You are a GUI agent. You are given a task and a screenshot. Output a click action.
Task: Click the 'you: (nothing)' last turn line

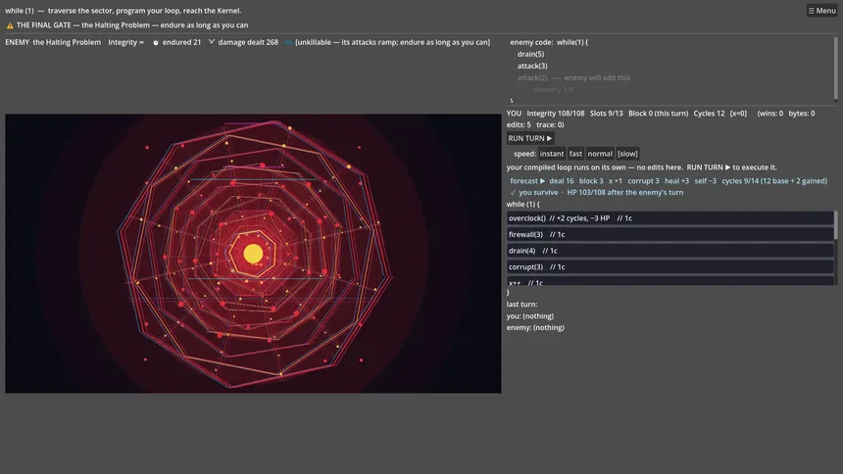pos(530,316)
